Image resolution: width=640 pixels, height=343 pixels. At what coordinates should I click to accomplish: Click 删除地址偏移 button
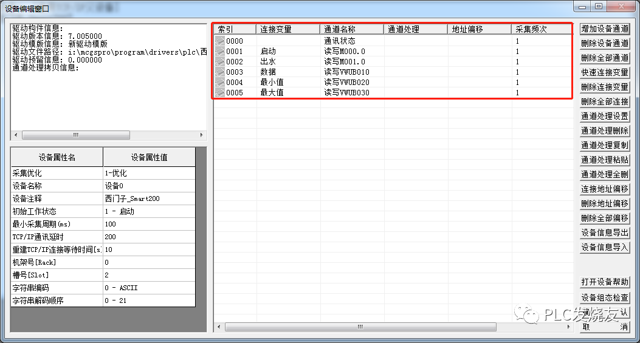tap(605, 203)
